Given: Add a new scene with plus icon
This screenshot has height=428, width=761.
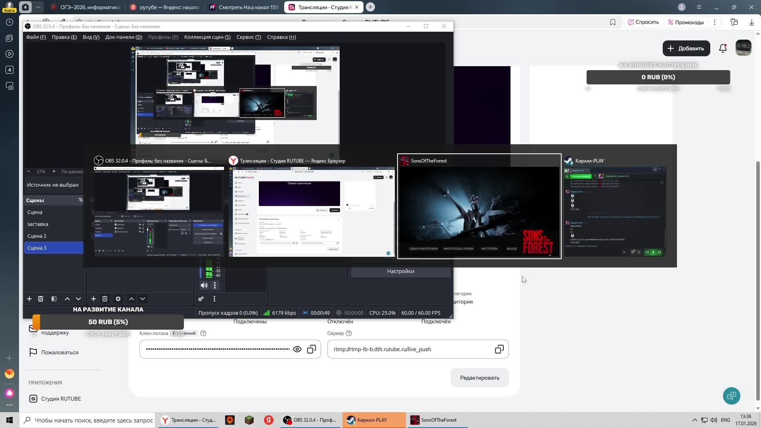Looking at the screenshot, I should [29, 299].
